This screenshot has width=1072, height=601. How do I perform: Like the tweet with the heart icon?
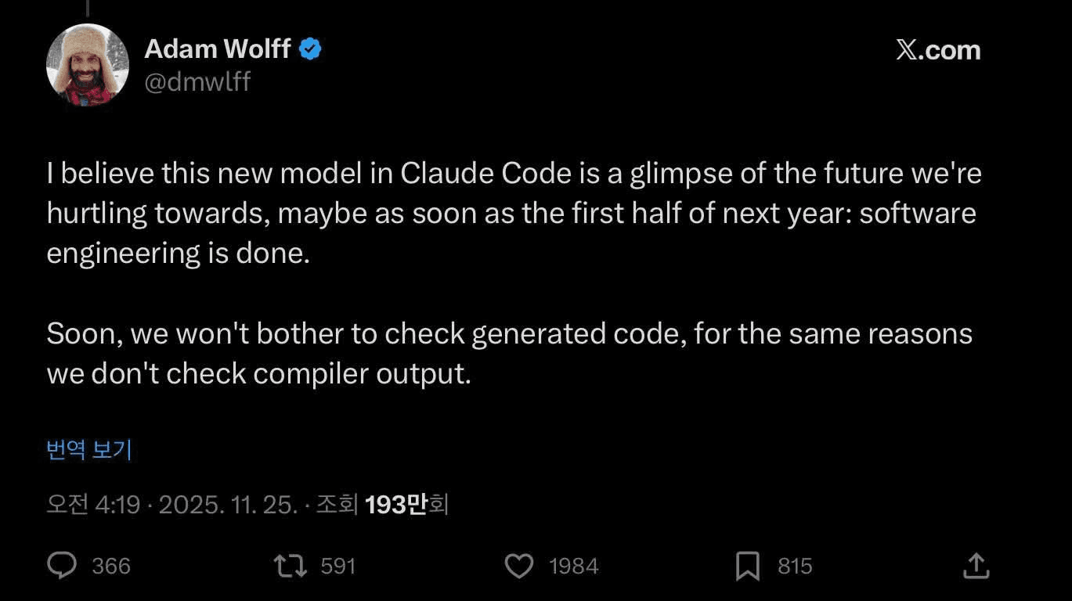click(518, 565)
